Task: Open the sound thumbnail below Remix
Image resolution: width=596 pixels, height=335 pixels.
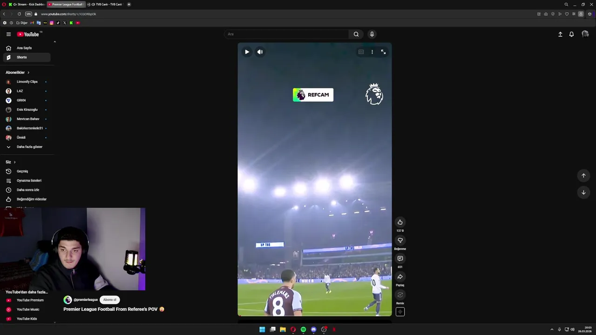Action: pyautogui.click(x=400, y=312)
